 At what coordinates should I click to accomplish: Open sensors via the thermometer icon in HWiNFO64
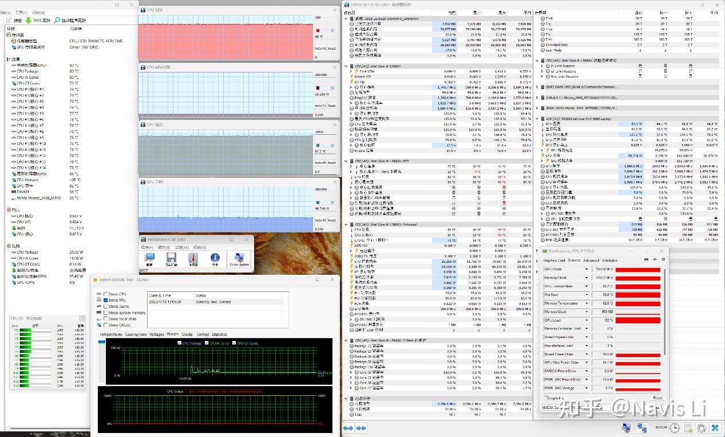[x=193, y=258]
